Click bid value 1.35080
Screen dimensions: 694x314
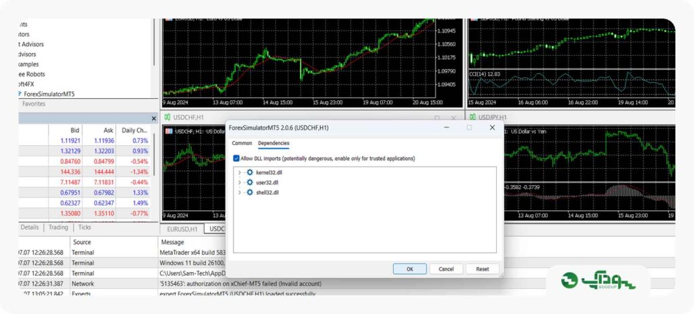coord(70,214)
